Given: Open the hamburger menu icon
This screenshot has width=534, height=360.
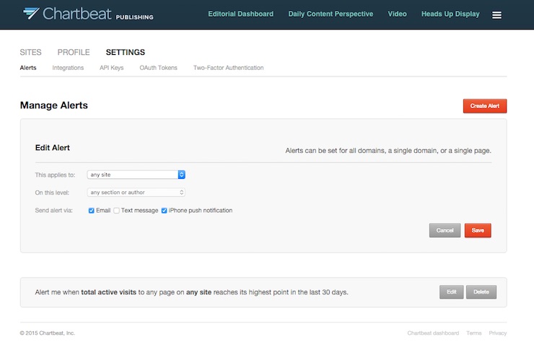Looking at the screenshot, I should coord(496,15).
